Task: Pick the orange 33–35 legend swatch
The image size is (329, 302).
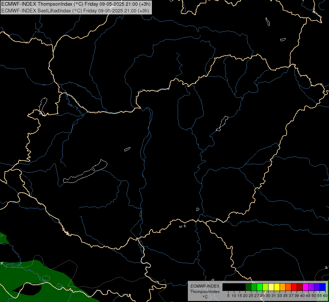Action: click(283, 287)
